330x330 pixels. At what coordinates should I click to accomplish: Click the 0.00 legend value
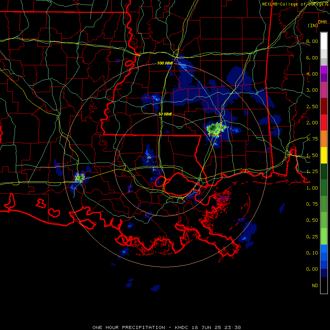click(x=312, y=269)
